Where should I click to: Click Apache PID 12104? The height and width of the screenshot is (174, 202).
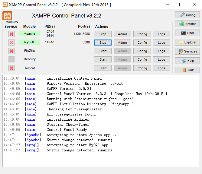pos(50,31)
